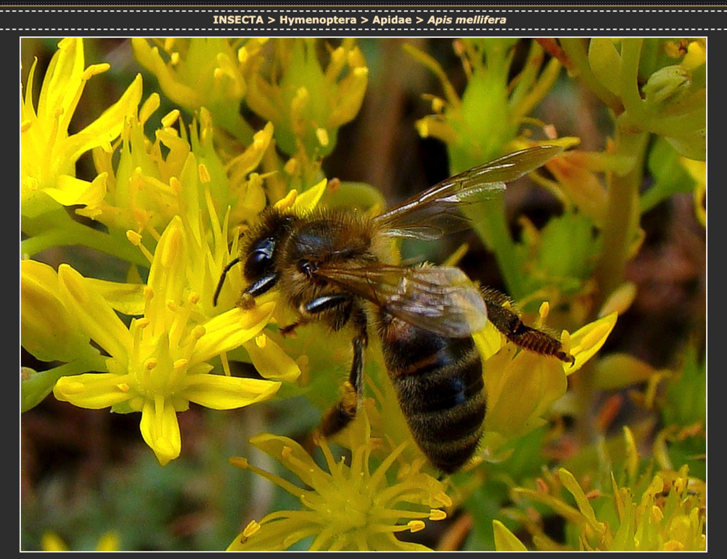Click the honeybee's dark compound eye
Screen dimensions: 727x559
[260, 258]
